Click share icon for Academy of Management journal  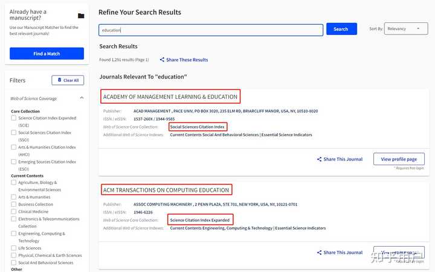coord(320,159)
